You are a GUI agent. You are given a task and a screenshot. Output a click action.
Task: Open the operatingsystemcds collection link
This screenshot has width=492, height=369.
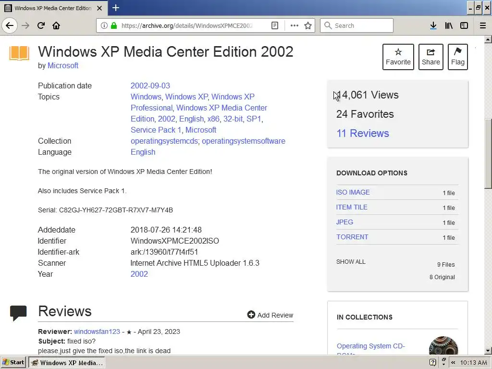click(x=164, y=141)
